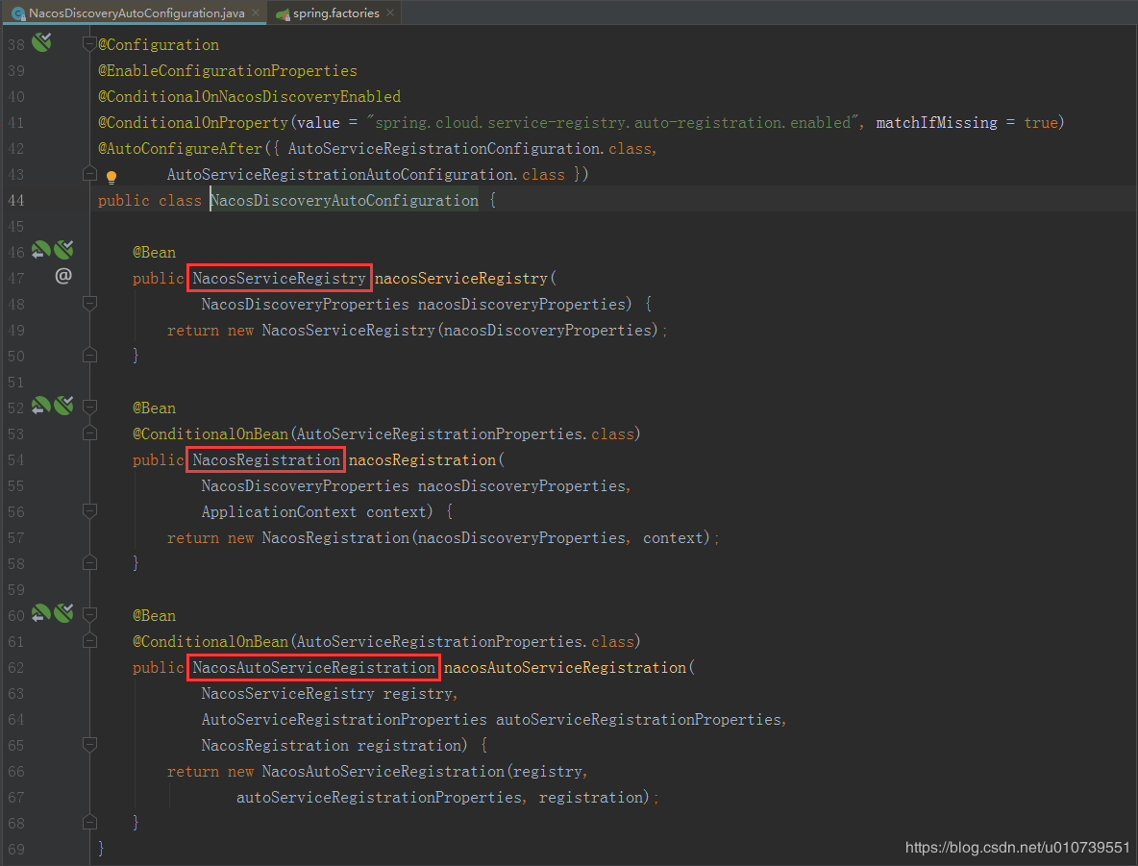Click second Spring gutter icon on line 52
Viewport: 1138px width, 866px height.
click(63, 406)
